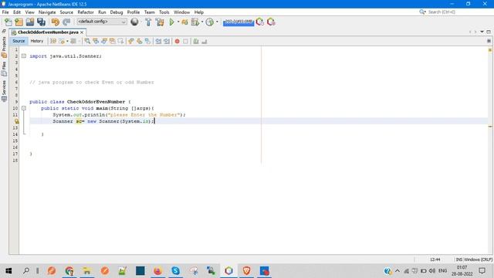Open the Team menu

150,12
